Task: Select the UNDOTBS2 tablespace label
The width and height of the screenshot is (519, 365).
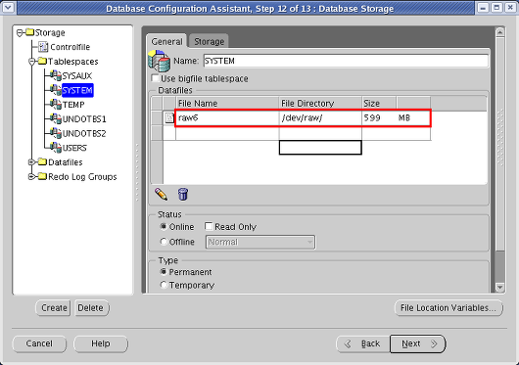Action: click(x=84, y=133)
